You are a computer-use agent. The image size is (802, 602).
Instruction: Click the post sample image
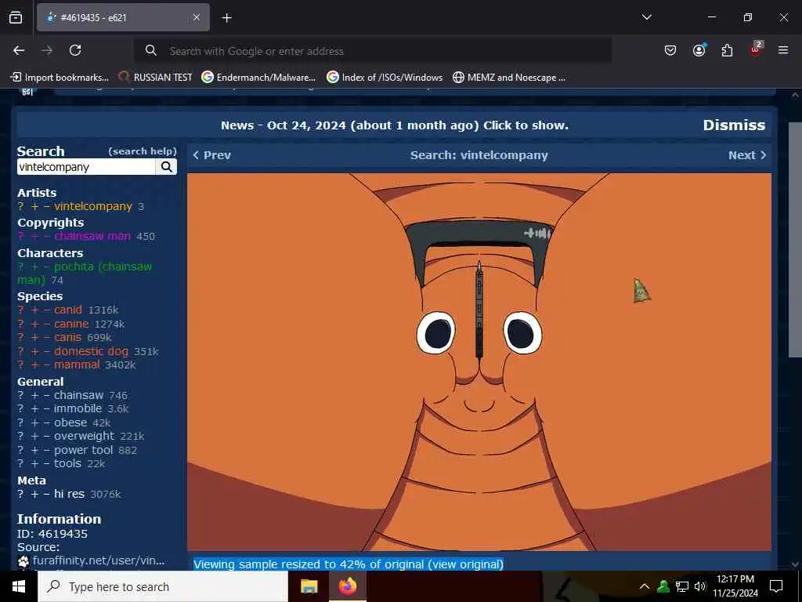[x=479, y=362]
